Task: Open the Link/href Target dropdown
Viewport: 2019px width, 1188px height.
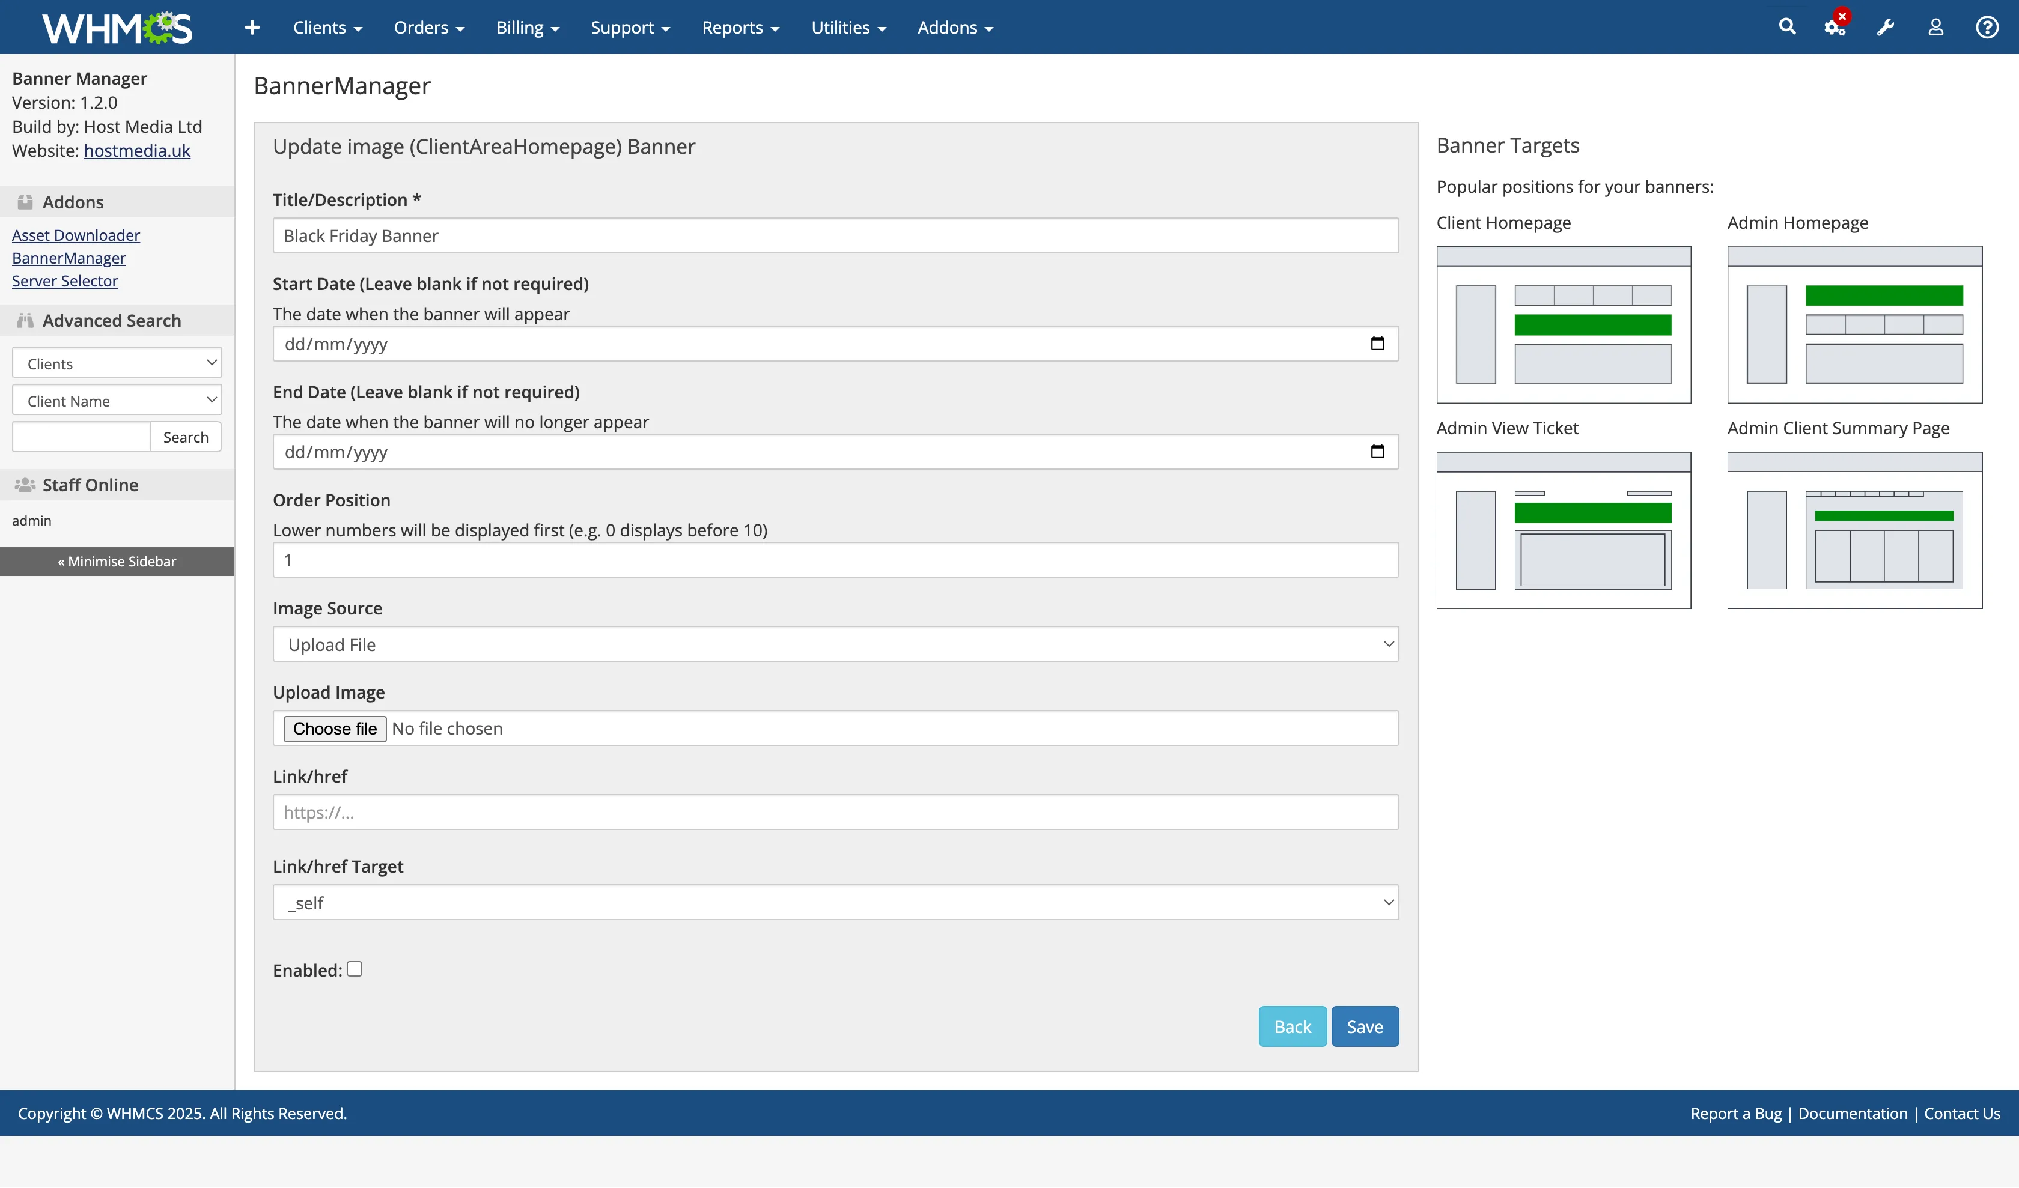Action: (x=836, y=902)
